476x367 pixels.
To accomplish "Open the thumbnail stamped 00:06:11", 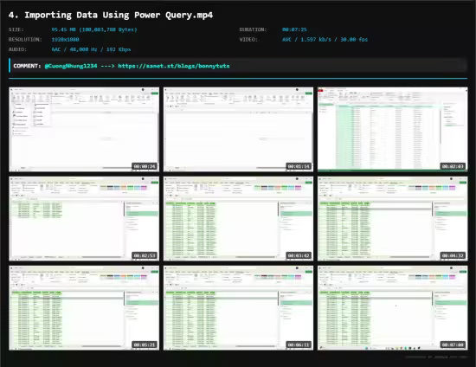I will [x=238, y=308].
